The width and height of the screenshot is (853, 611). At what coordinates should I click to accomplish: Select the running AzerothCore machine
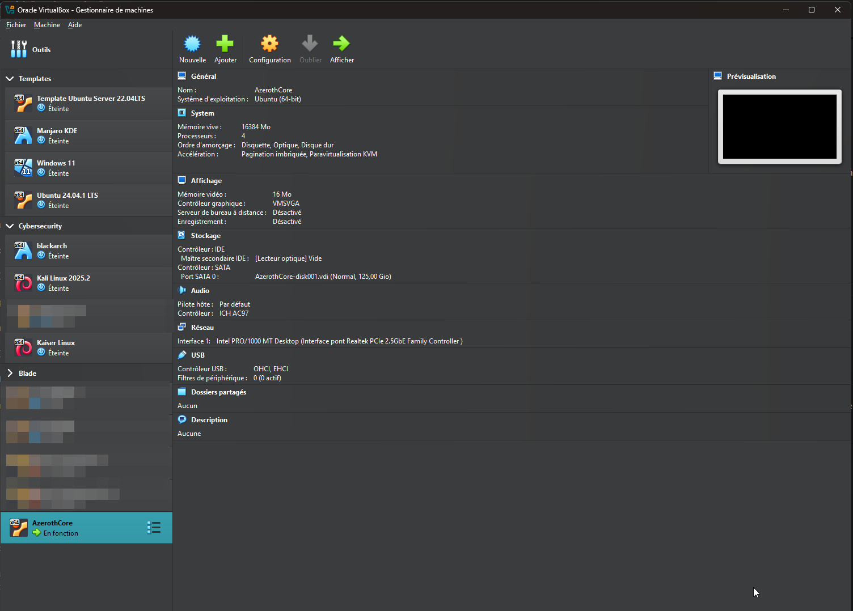[86, 528]
